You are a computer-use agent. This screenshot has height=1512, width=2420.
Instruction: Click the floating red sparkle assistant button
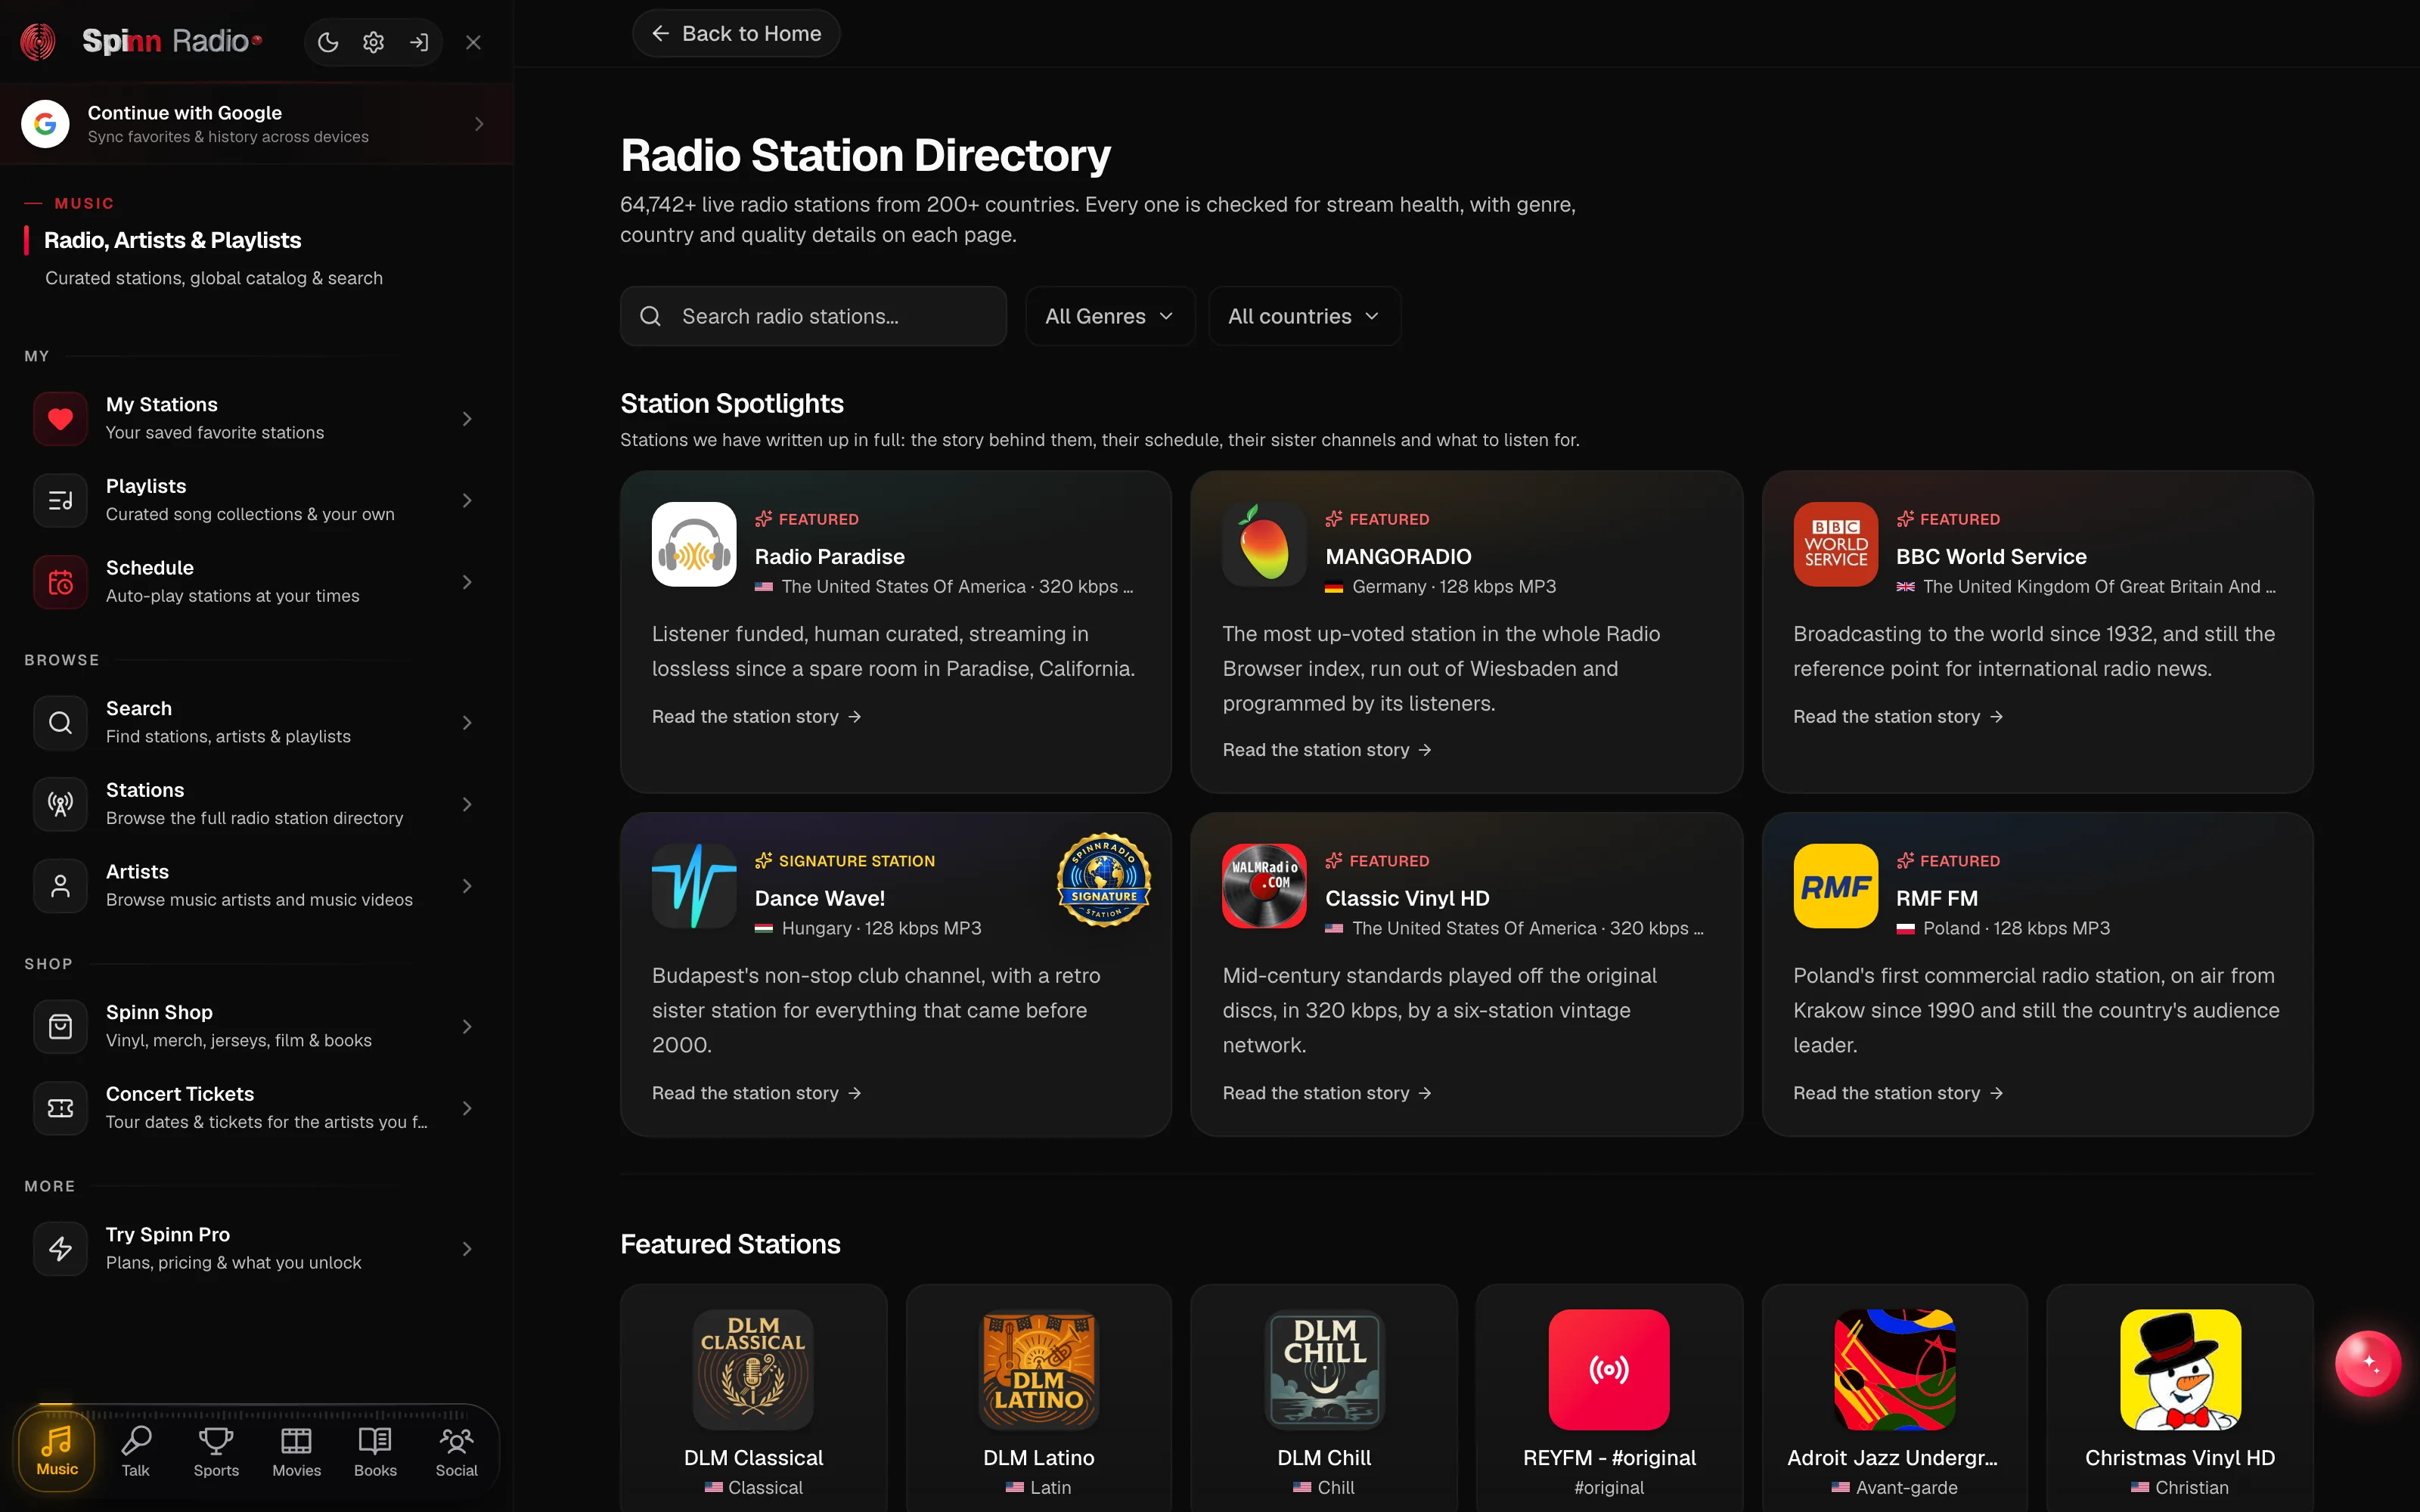tap(2368, 1363)
